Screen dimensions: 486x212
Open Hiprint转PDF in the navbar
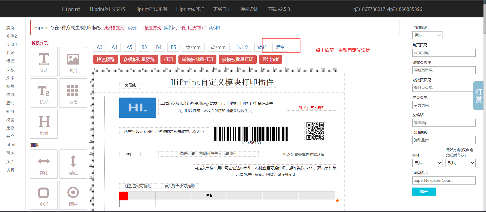point(190,9)
